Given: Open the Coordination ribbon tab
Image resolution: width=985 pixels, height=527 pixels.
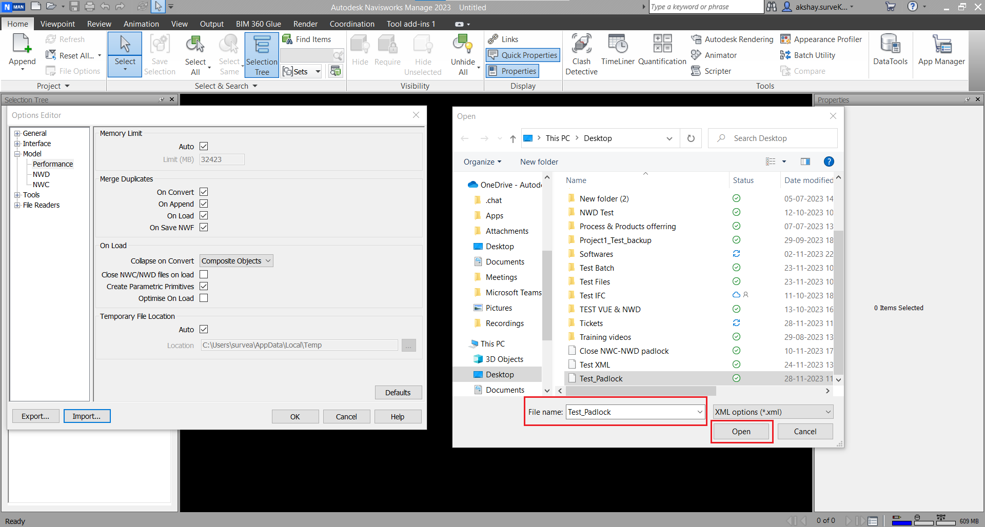Looking at the screenshot, I should [352, 24].
